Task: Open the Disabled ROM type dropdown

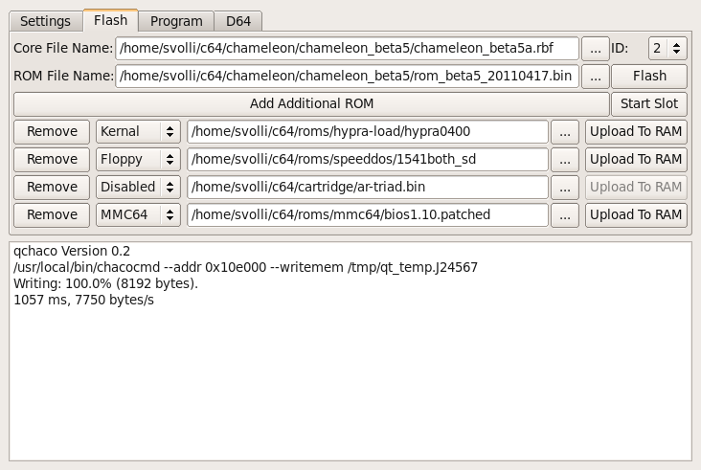Action: tap(138, 187)
